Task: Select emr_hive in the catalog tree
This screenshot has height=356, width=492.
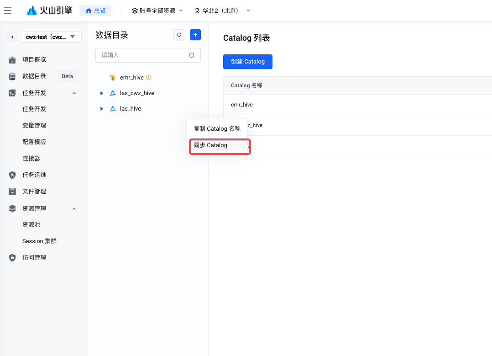Action: (x=131, y=78)
